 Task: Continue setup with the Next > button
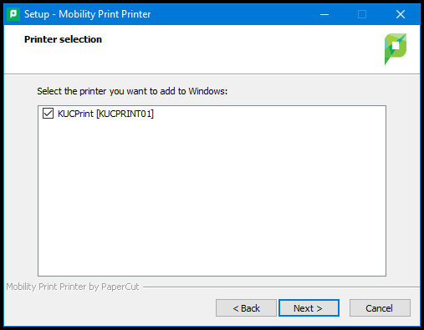[309, 308]
